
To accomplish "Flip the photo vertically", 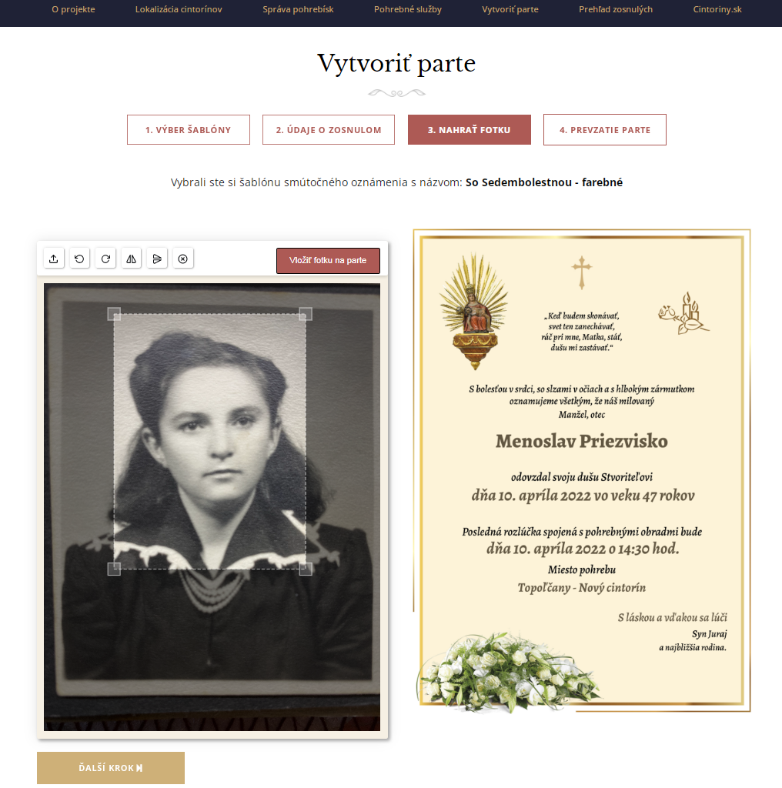I will click(x=157, y=259).
